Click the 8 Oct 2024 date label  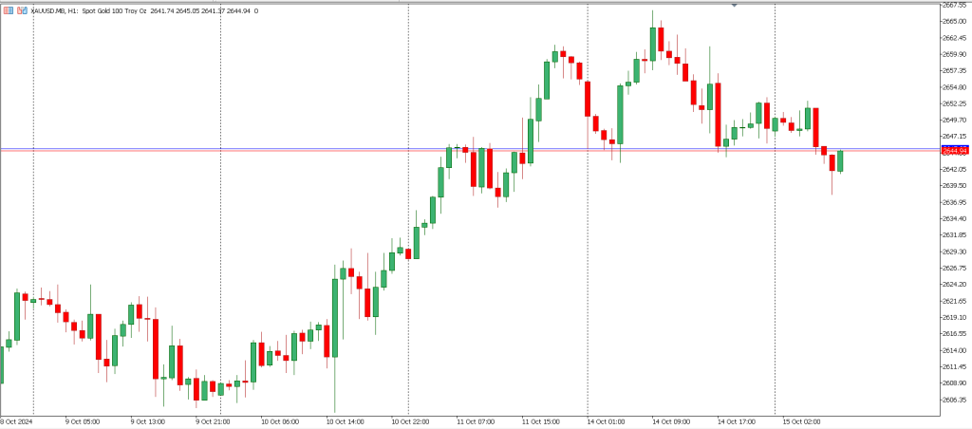(x=16, y=420)
